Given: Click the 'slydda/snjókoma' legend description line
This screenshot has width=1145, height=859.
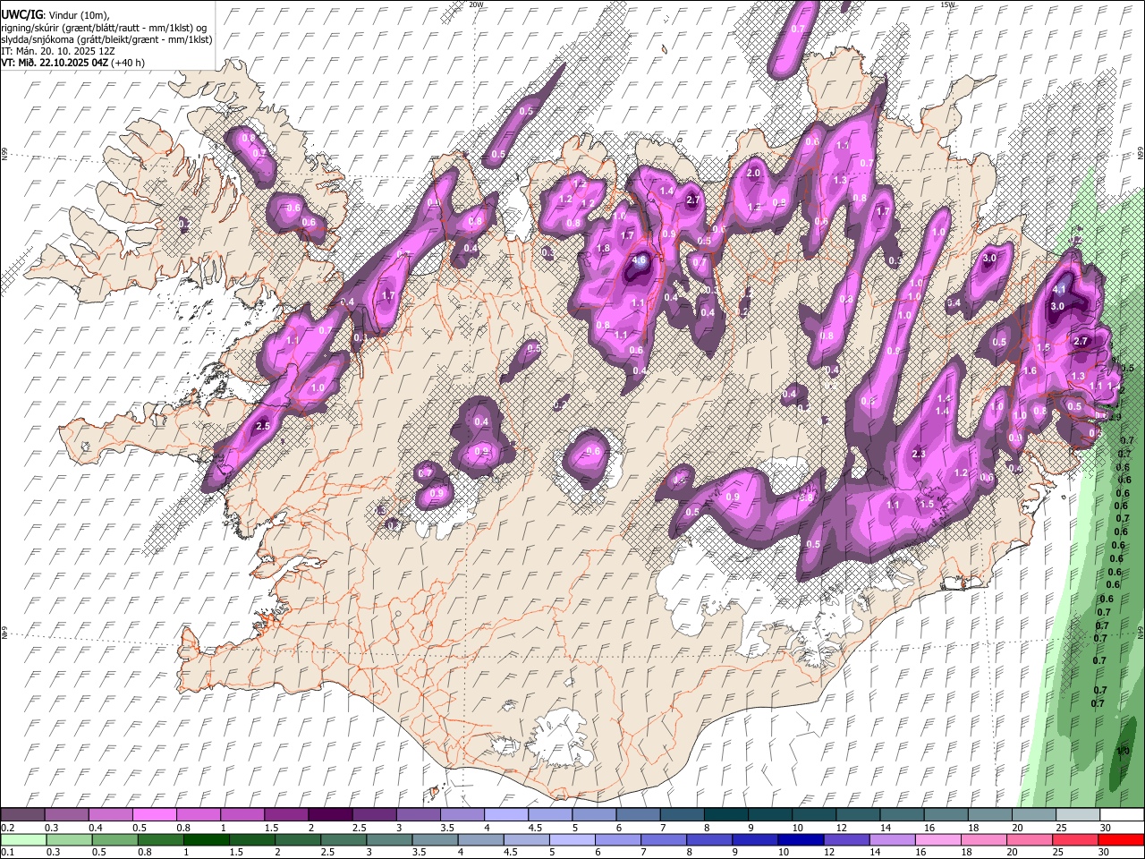Looking at the screenshot, I should click(x=107, y=39).
